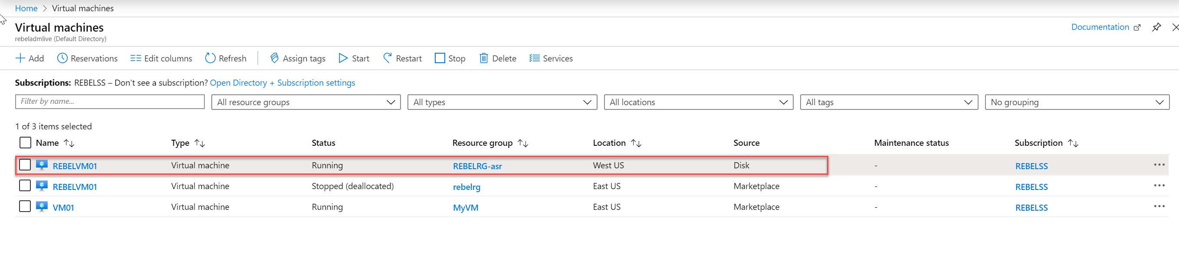This screenshot has width=1179, height=273.
Task: Click the Maintenance status column header
Action: tap(911, 143)
